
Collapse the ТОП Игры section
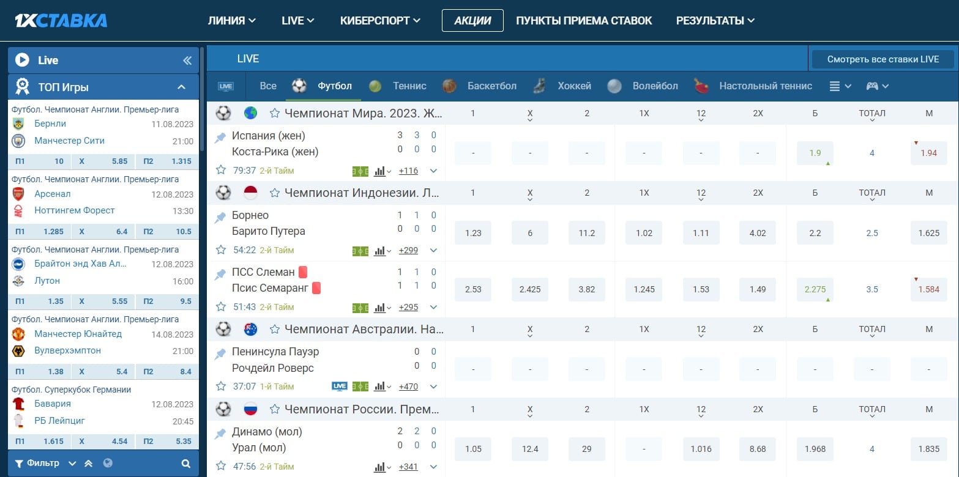181,87
